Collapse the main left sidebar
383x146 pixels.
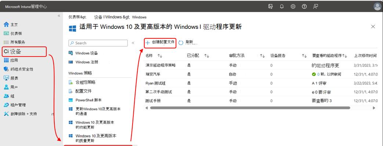pos(59,16)
